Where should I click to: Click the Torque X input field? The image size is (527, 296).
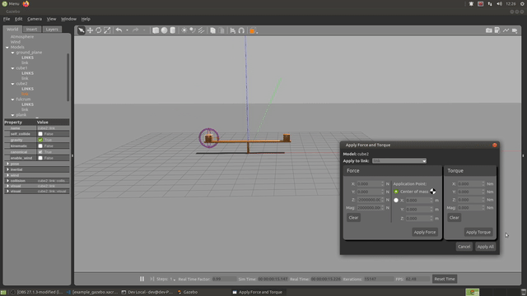coord(471,184)
